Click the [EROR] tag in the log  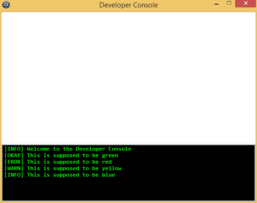(14, 162)
